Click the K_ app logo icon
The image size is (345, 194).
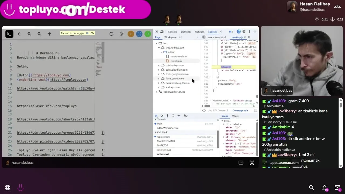coord(9,34)
